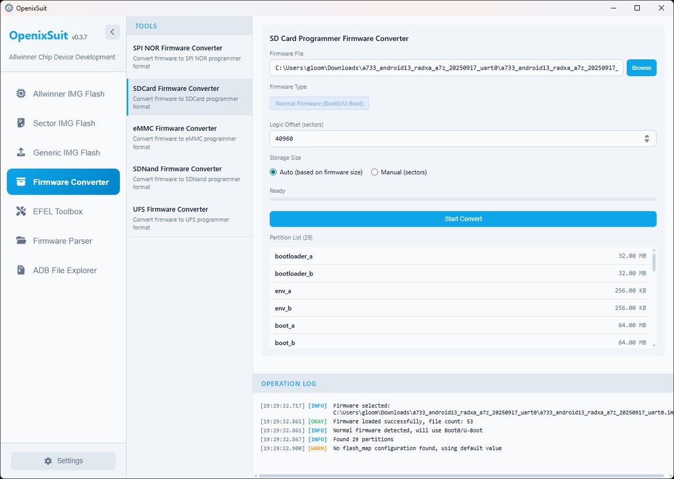674x479 pixels.
Task: Open the Sector IMG Flash page
Action: click(63, 123)
